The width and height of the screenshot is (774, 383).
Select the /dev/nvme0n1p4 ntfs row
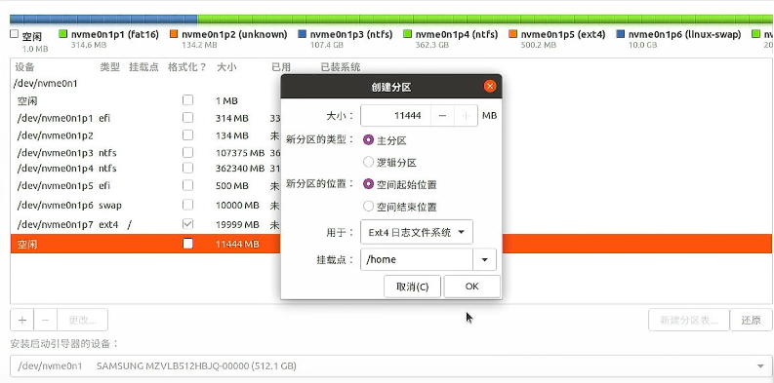pyautogui.click(x=391, y=169)
